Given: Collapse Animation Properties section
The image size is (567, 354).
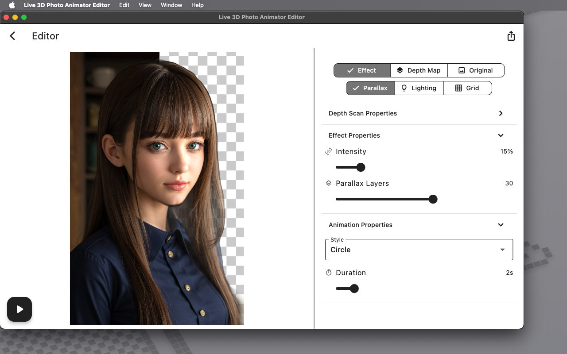Looking at the screenshot, I should click(x=501, y=225).
